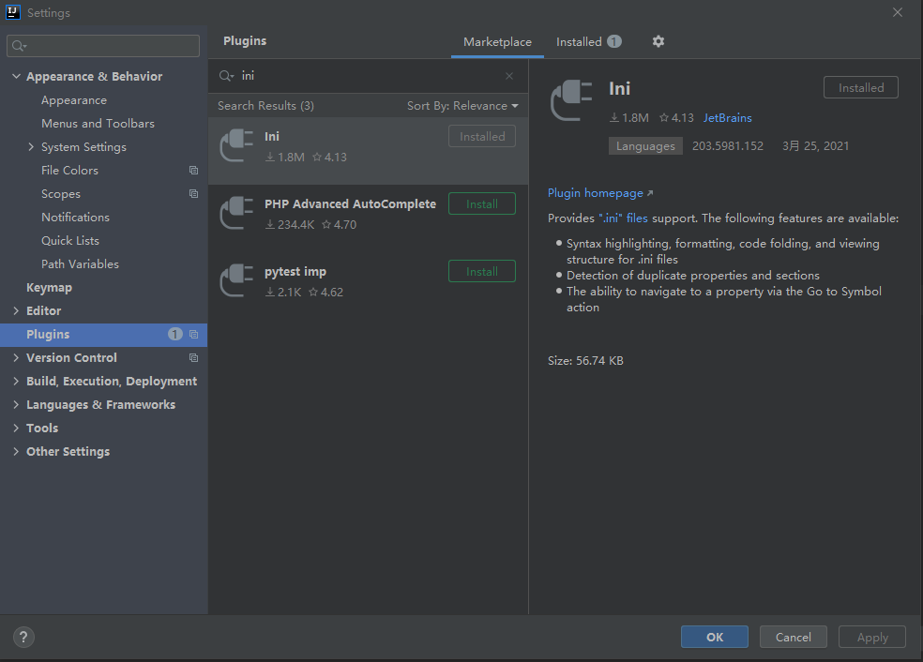Viewport: 923px width, 662px height.
Task: Open the help question mark button
Action: pyautogui.click(x=23, y=637)
